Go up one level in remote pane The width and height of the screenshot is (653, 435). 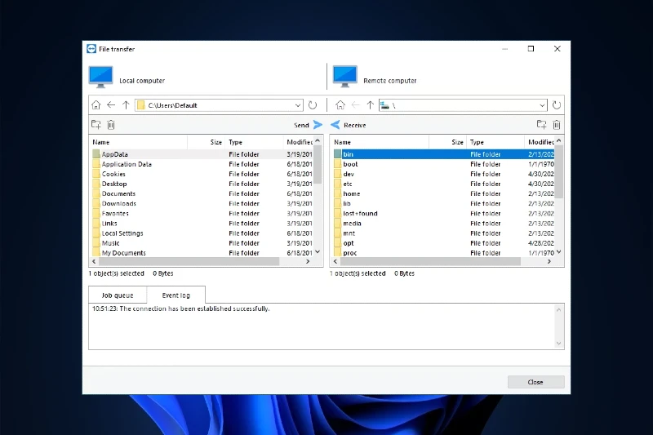pos(371,105)
